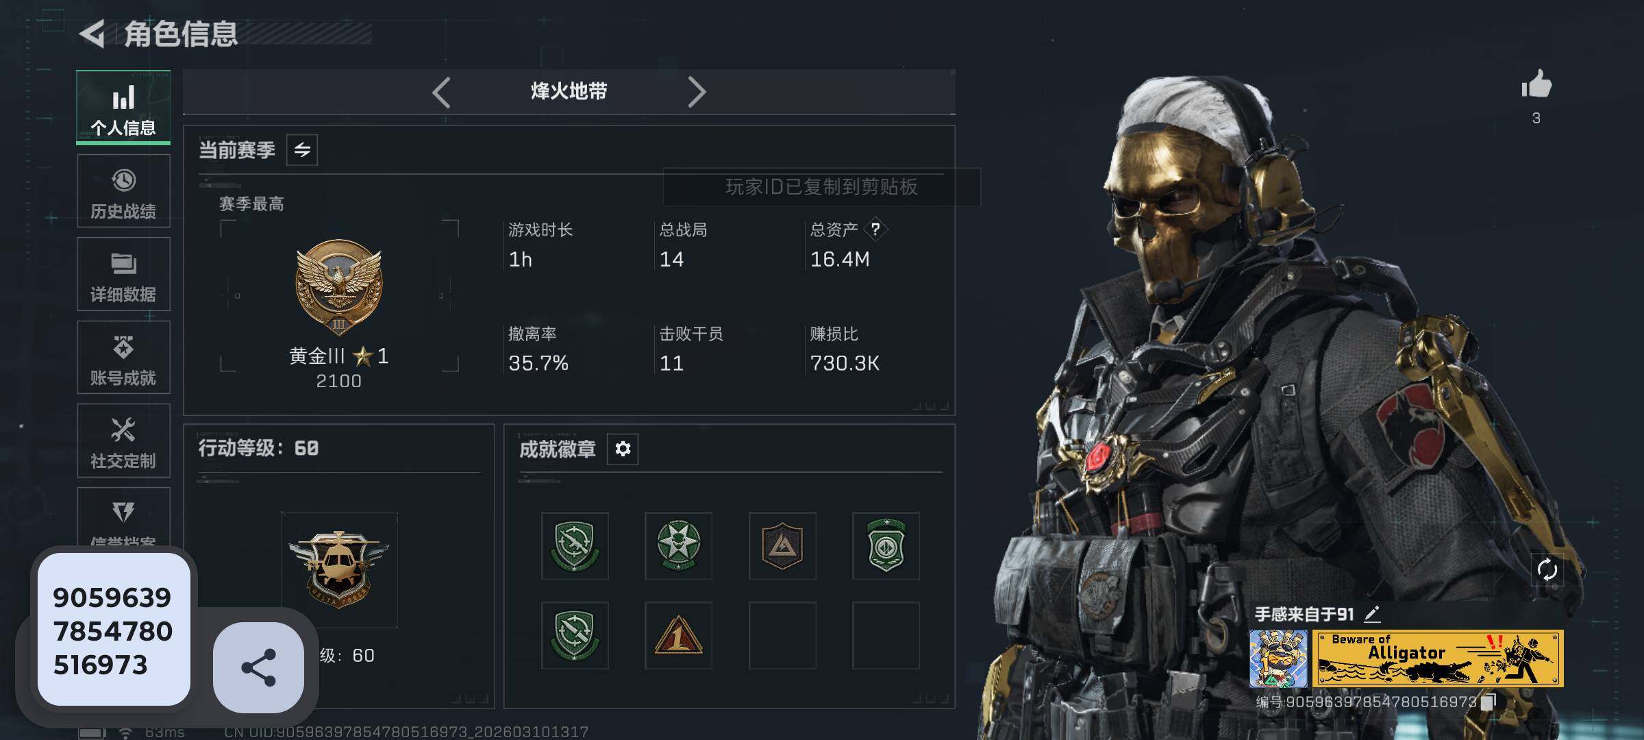Click the share icon button

click(259, 667)
